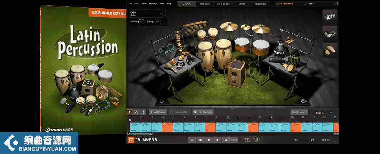Image resolution: width=380 pixels, height=154 pixels.
Task: Switch to the Drums tab
Action: pos(187,4)
